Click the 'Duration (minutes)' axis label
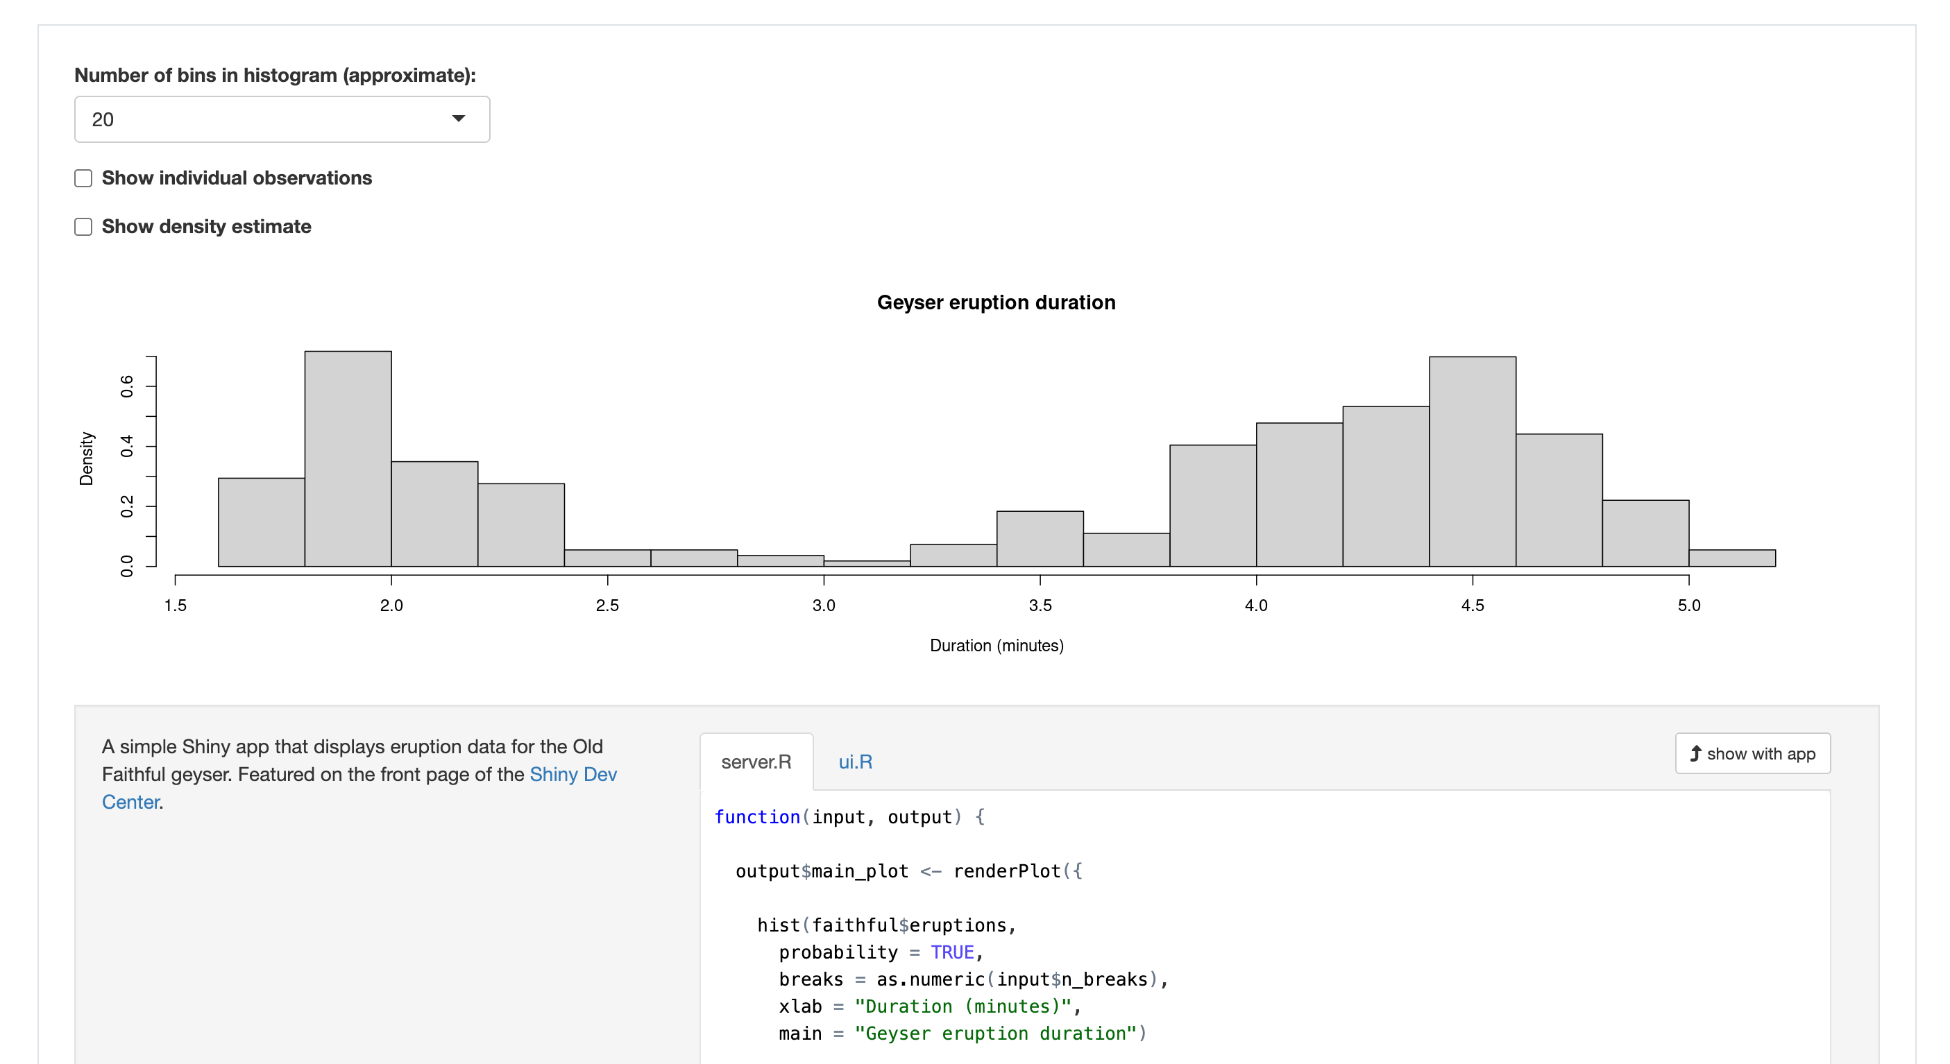The image size is (1950, 1064). coord(997,646)
